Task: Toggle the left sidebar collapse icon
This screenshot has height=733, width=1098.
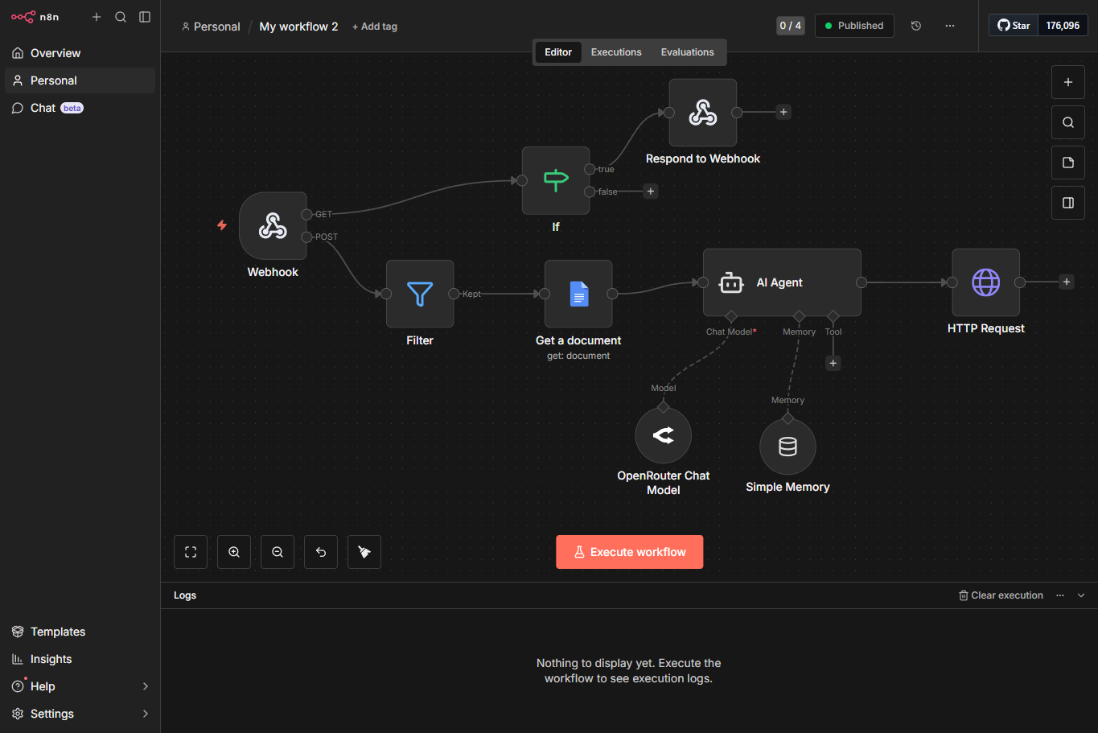Action: pyautogui.click(x=145, y=17)
